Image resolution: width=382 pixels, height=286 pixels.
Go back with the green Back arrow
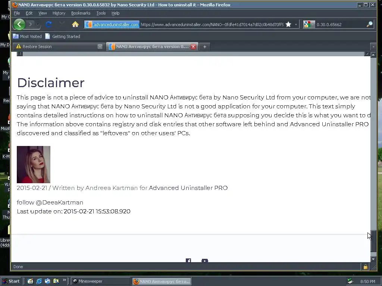19,24
